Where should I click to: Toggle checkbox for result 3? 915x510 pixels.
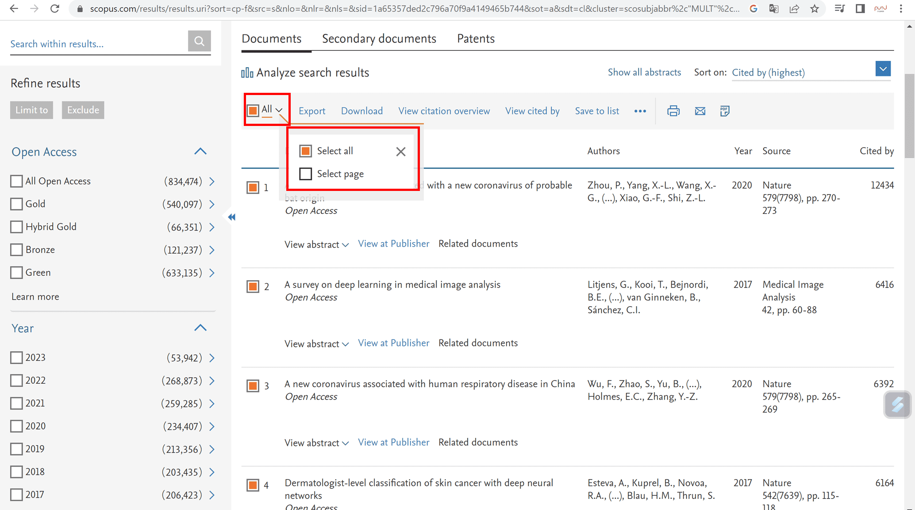coord(253,386)
